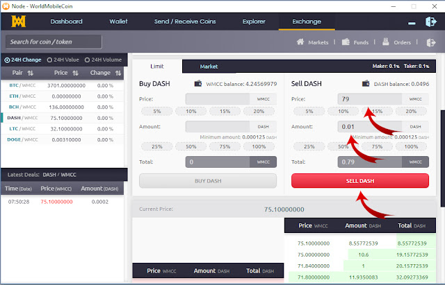Select the BCH / WMCC pair row
445x285 pixels.
(62, 107)
